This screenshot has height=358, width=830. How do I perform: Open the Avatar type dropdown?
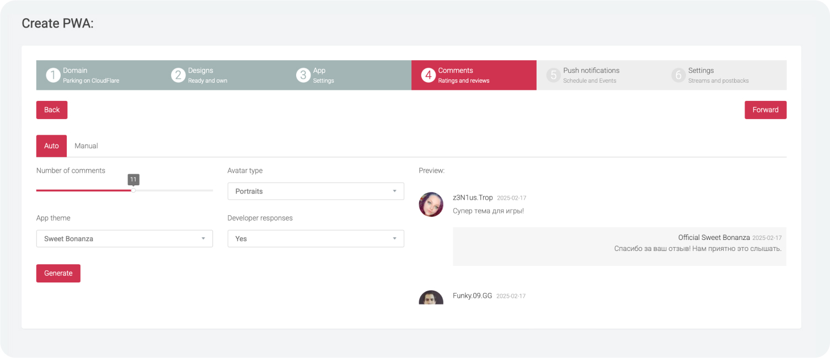click(315, 191)
